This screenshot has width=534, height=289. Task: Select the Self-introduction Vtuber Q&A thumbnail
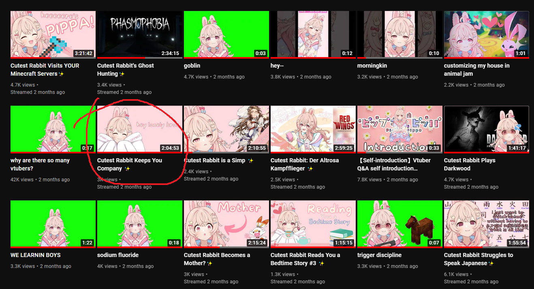pos(400,130)
